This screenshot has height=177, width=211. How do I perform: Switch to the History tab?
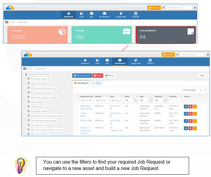[97, 83]
